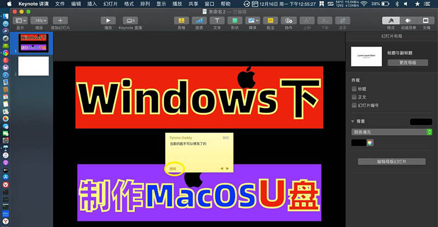Select the blank slide 2 thumbnail
This screenshot has height=227, width=438.
pos(33,66)
